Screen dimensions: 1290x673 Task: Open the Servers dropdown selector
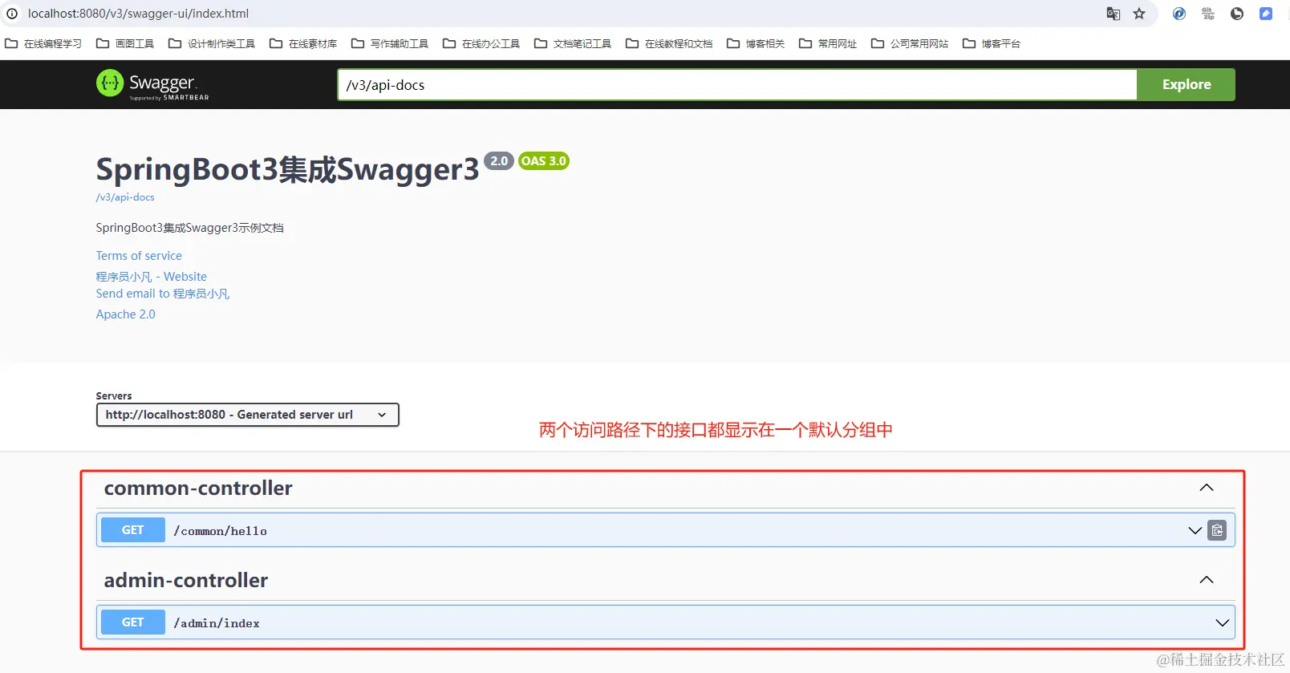(x=248, y=415)
